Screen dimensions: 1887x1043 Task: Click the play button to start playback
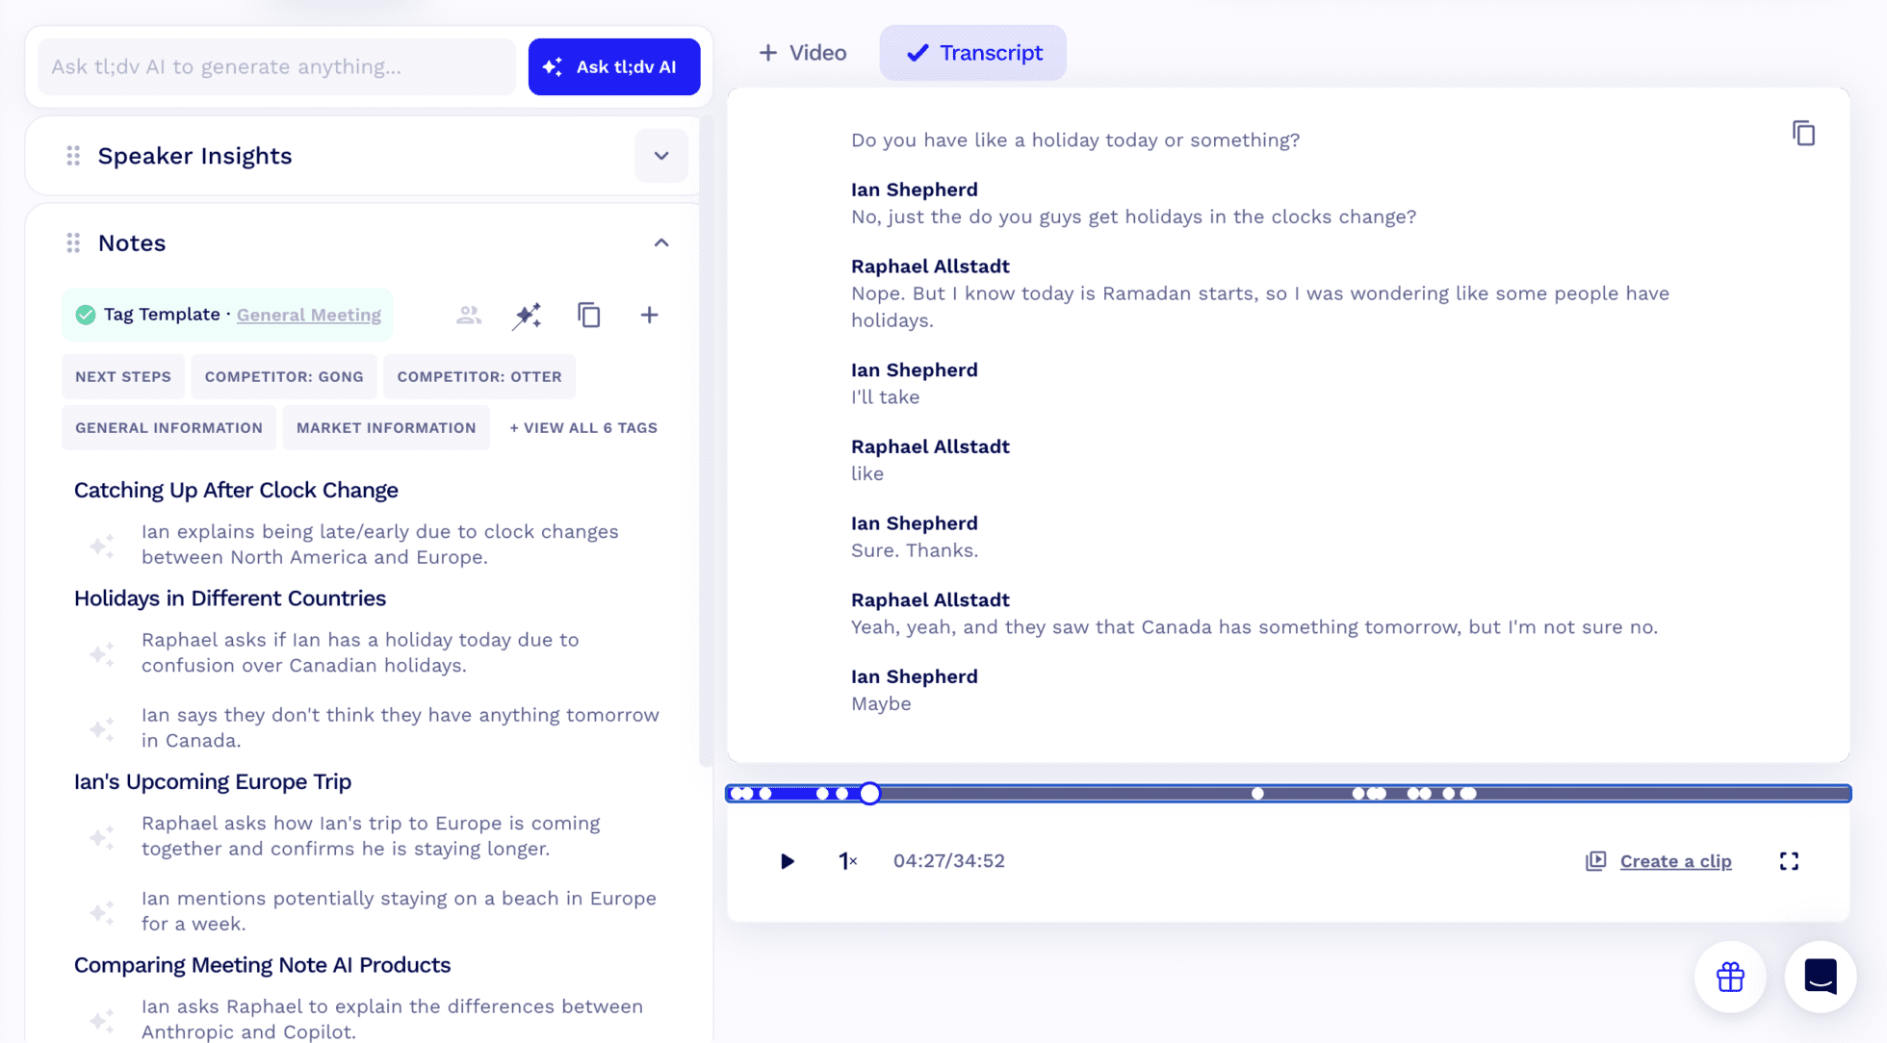tap(787, 860)
